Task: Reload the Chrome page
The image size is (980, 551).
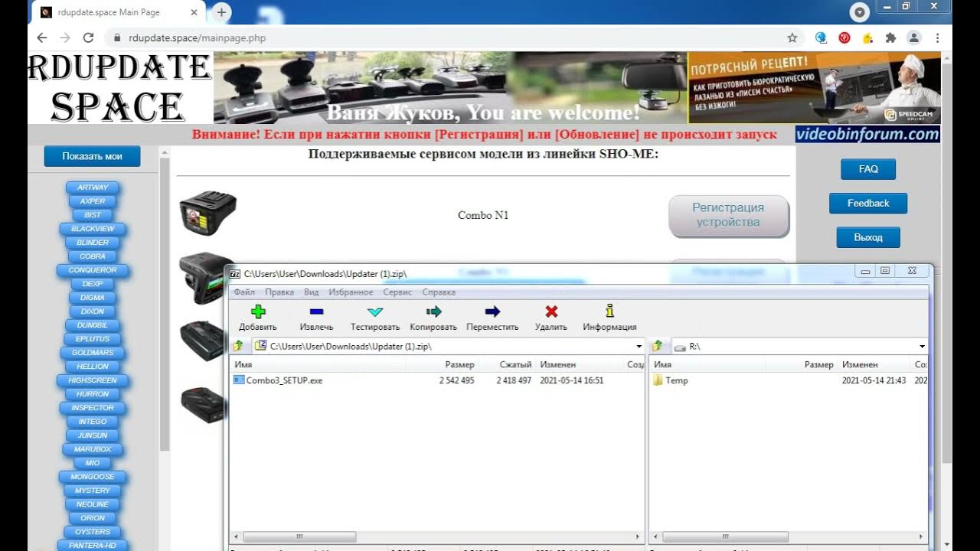Action: [x=88, y=37]
